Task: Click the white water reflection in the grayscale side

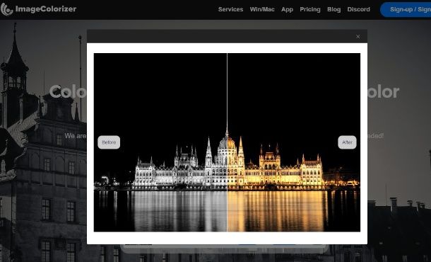Action: coord(179,211)
